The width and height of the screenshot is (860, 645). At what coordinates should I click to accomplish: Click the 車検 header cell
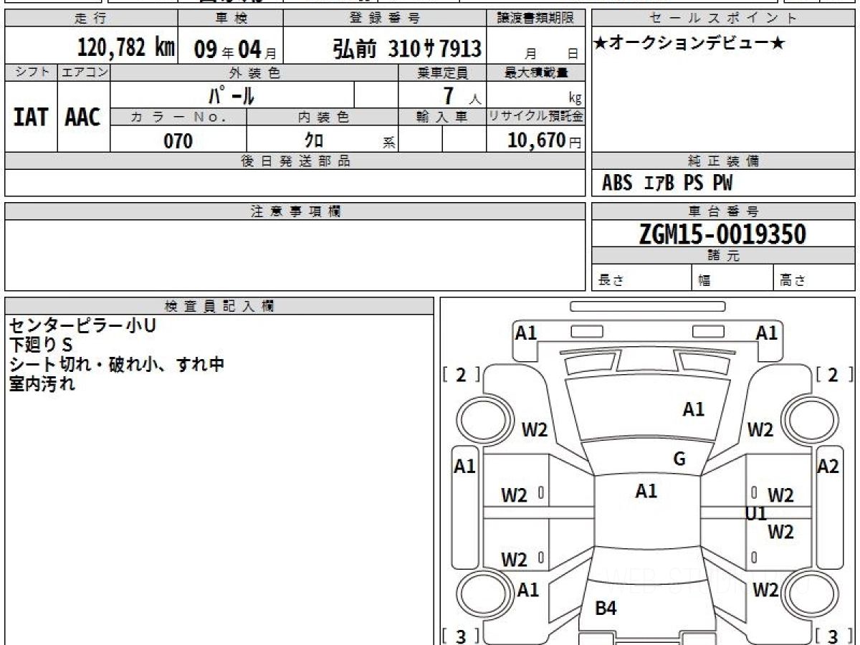point(230,19)
